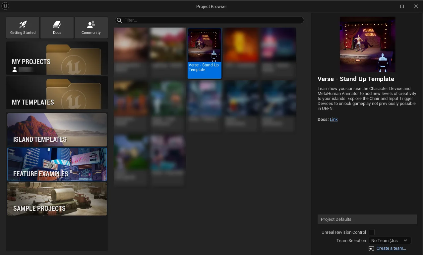Open the My Projects folder

[57, 58]
